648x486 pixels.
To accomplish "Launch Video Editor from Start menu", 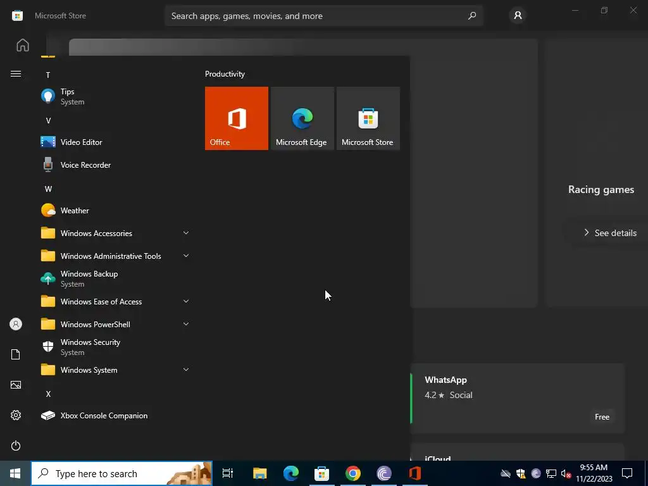I will pyautogui.click(x=116, y=142).
